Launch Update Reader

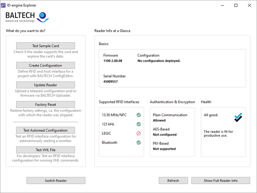point(46,85)
